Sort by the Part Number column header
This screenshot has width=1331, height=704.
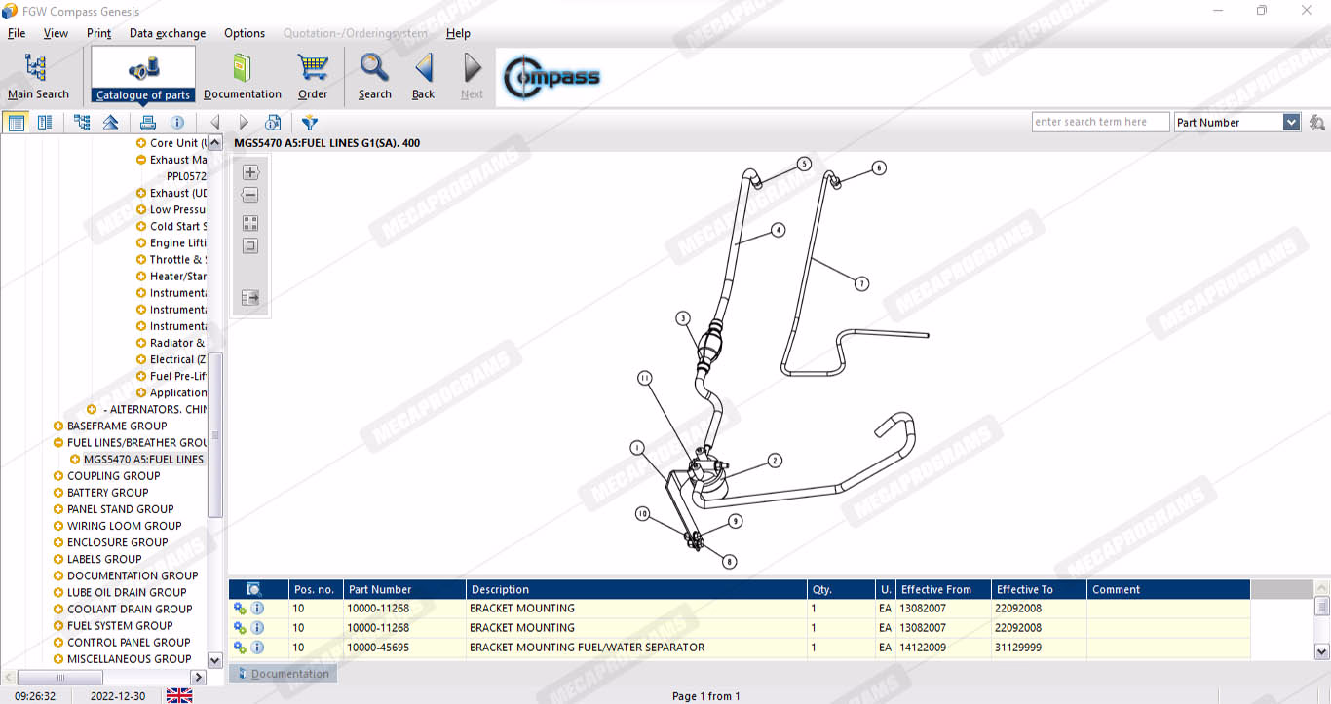coord(405,589)
